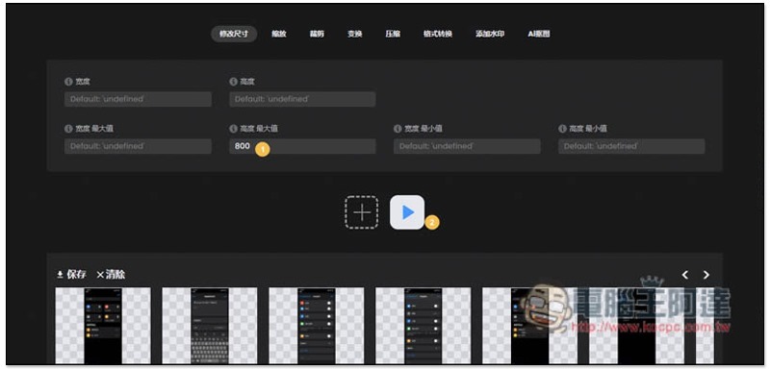The width and height of the screenshot is (770, 369).
Task: Click the 保存 download button
Action: coord(71,275)
